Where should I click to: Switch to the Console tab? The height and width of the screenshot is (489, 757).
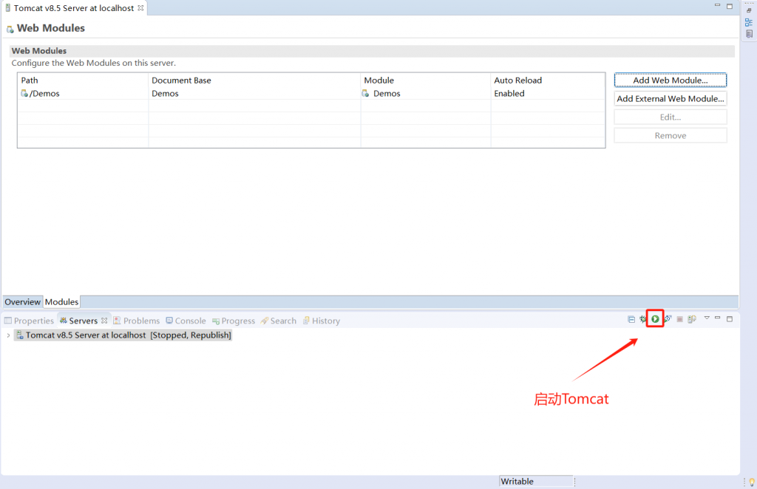tap(190, 321)
